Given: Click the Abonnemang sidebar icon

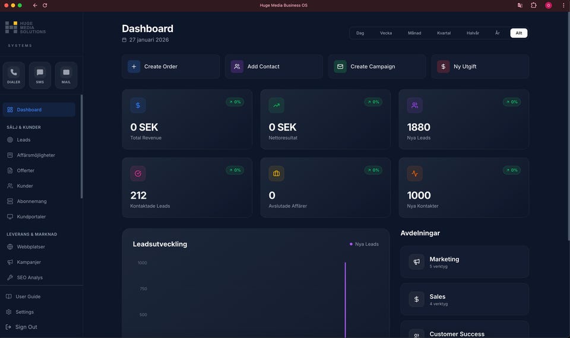Looking at the screenshot, I should tap(10, 201).
